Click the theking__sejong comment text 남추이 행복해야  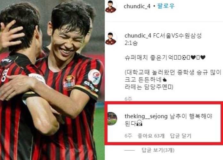pyautogui.click(x=191, y=116)
